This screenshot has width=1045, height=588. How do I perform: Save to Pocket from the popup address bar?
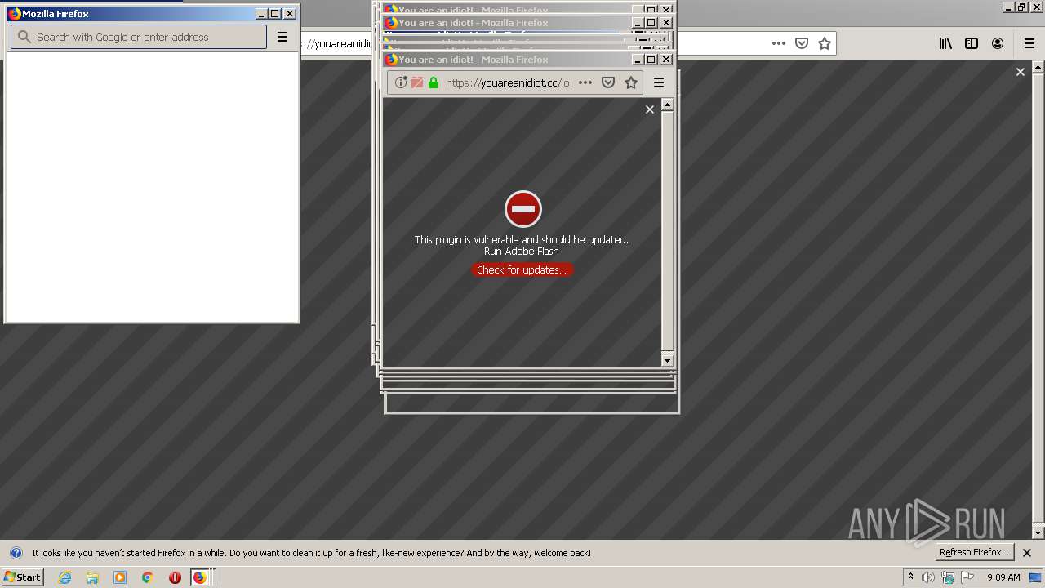pyautogui.click(x=608, y=82)
